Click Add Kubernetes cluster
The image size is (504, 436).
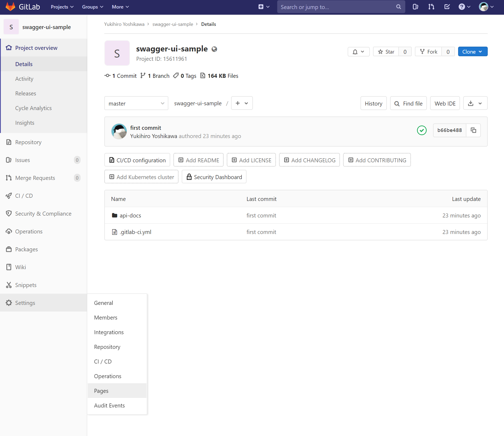(141, 177)
